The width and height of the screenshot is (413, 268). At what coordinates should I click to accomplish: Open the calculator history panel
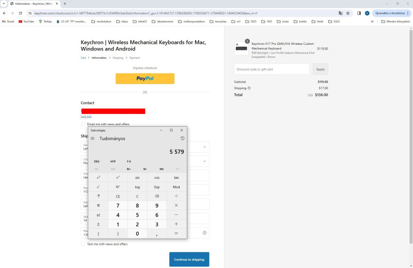(x=182, y=139)
